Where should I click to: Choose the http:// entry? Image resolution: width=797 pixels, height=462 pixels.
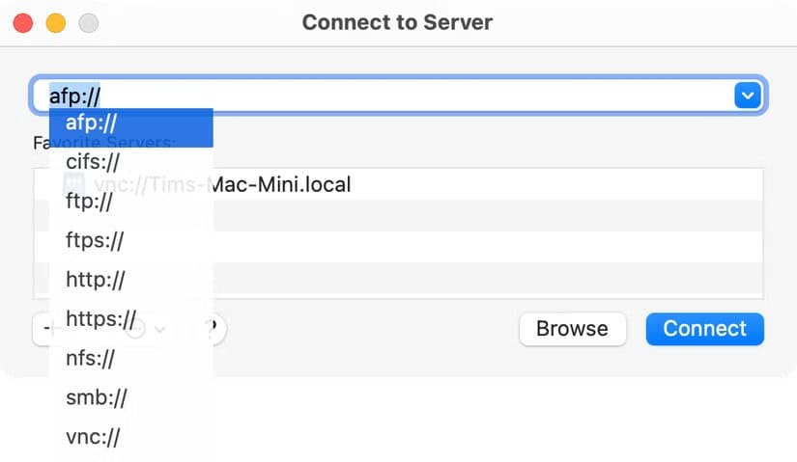(x=131, y=280)
